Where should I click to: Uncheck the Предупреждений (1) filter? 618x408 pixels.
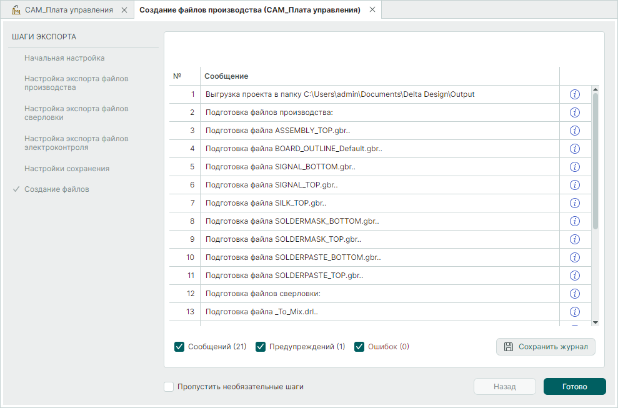click(x=261, y=347)
